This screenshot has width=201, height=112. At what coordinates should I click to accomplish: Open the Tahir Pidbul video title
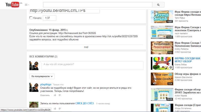[x=188, y=13]
